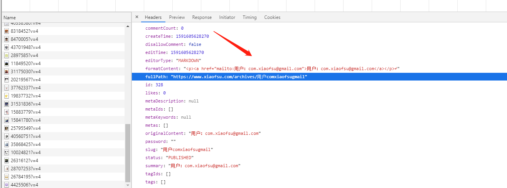Select request 2897585?v=4
The width and height of the screenshot is (507, 188).
62,55
